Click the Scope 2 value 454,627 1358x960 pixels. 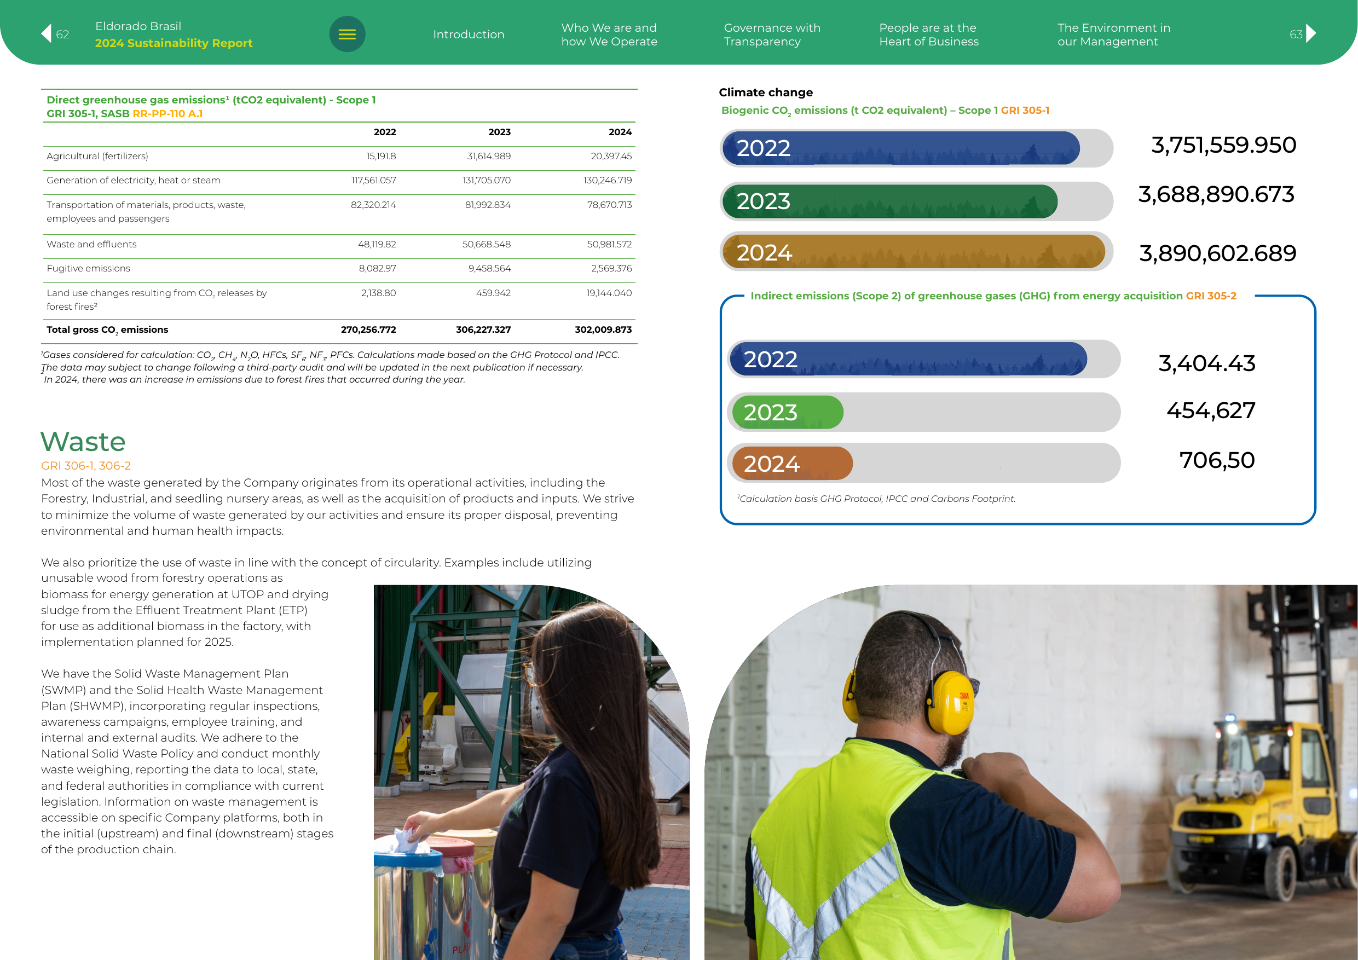click(x=1211, y=410)
